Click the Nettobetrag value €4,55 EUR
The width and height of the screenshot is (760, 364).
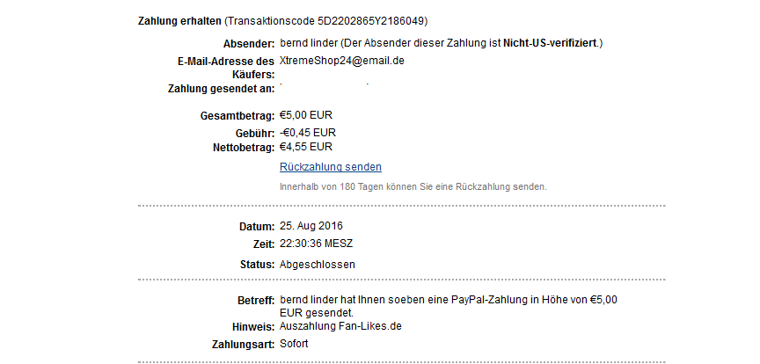point(305,147)
